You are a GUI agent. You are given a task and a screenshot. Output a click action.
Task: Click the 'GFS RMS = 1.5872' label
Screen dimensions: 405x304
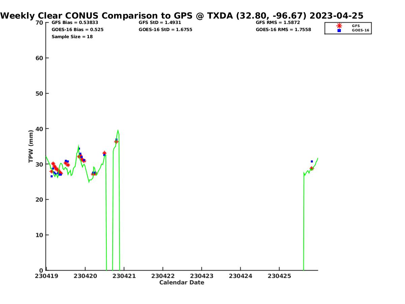[278, 22]
